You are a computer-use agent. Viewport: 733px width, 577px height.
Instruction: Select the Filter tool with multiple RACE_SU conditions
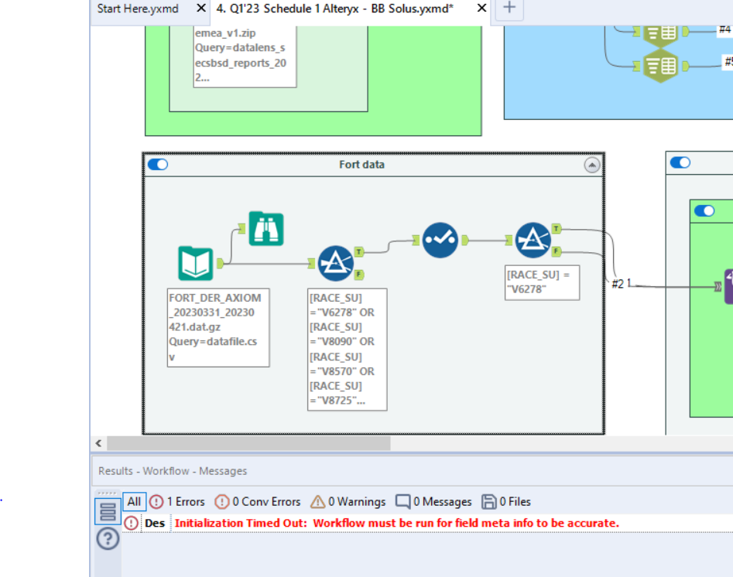336,261
